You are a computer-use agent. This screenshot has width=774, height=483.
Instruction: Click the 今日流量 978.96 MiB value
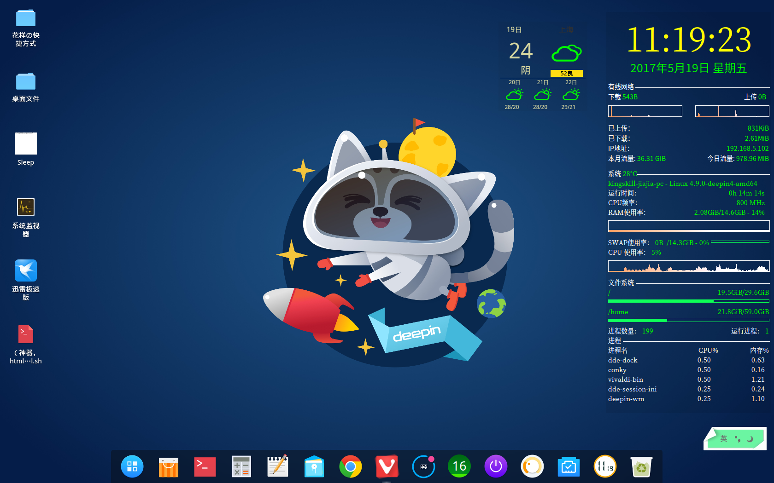(752, 159)
